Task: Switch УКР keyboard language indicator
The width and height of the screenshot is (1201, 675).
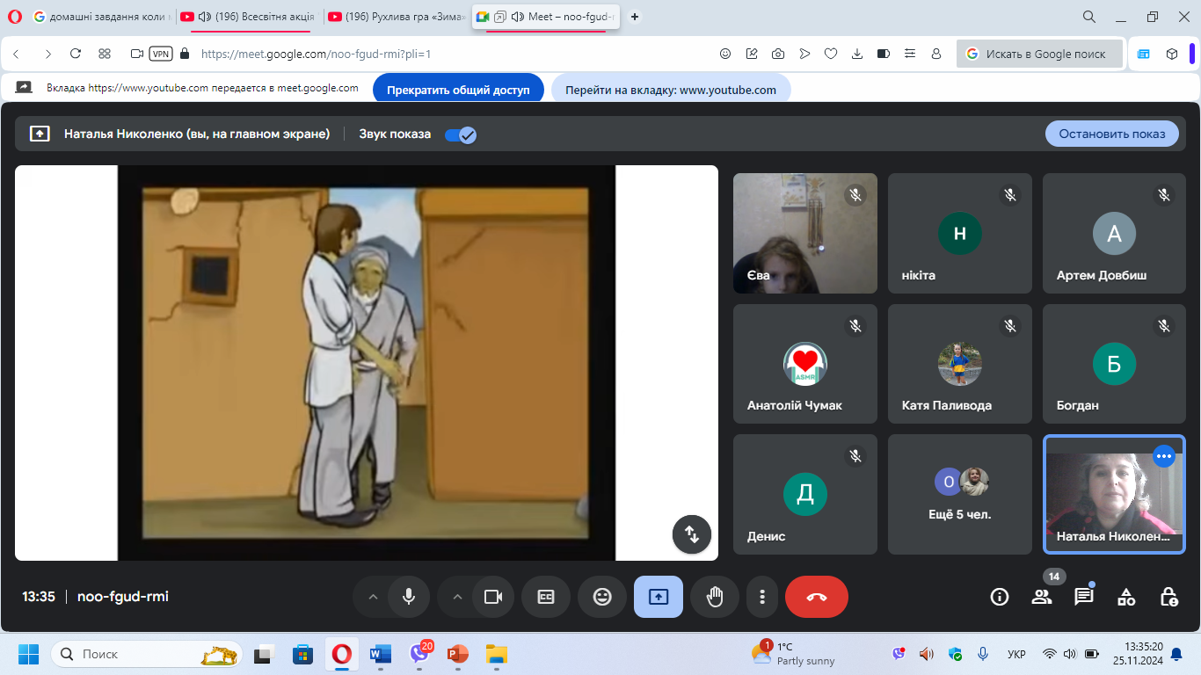Action: coord(1016,654)
